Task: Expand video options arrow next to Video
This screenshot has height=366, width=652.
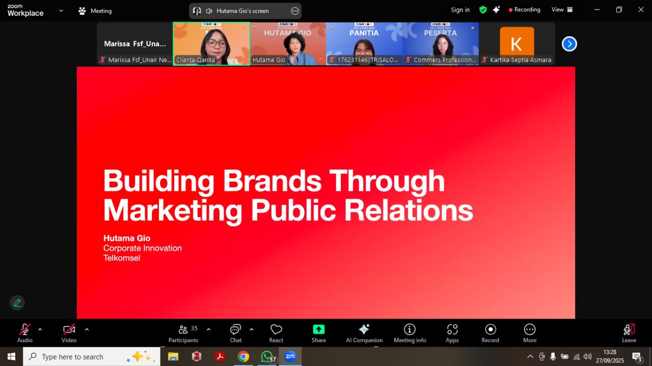Action: click(x=87, y=329)
